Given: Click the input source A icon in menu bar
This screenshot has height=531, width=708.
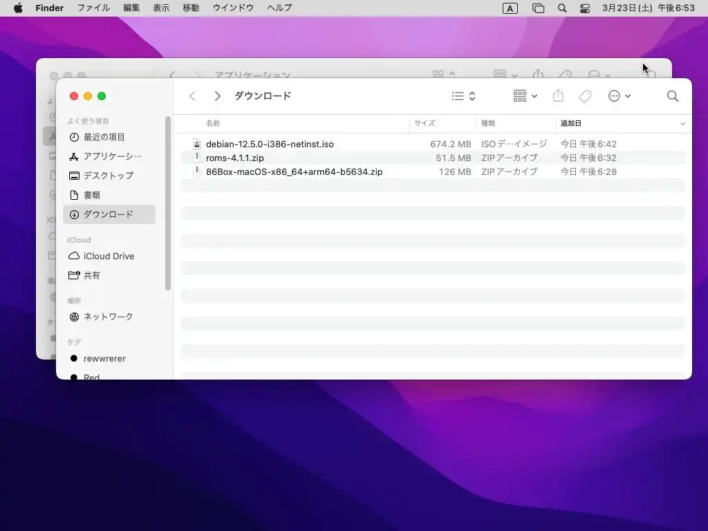Looking at the screenshot, I should [x=510, y=8].
